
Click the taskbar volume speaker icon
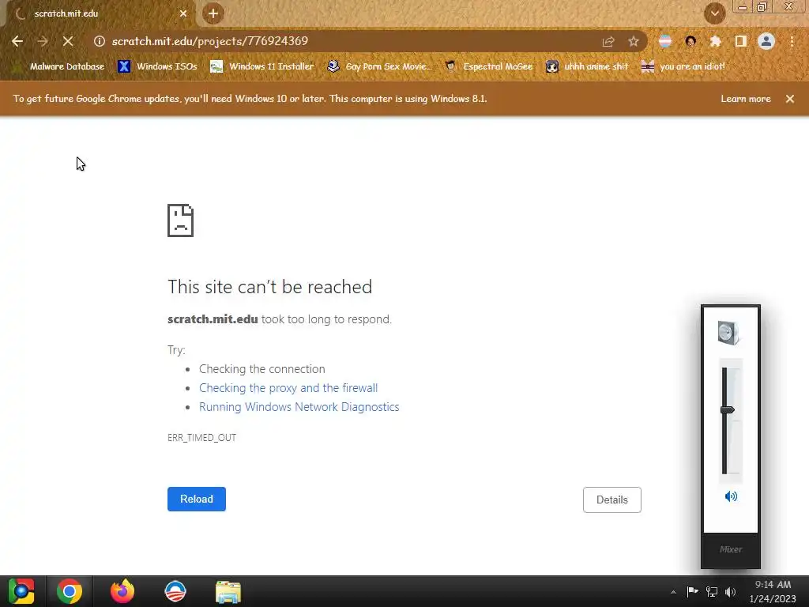[x=730, y=591]
